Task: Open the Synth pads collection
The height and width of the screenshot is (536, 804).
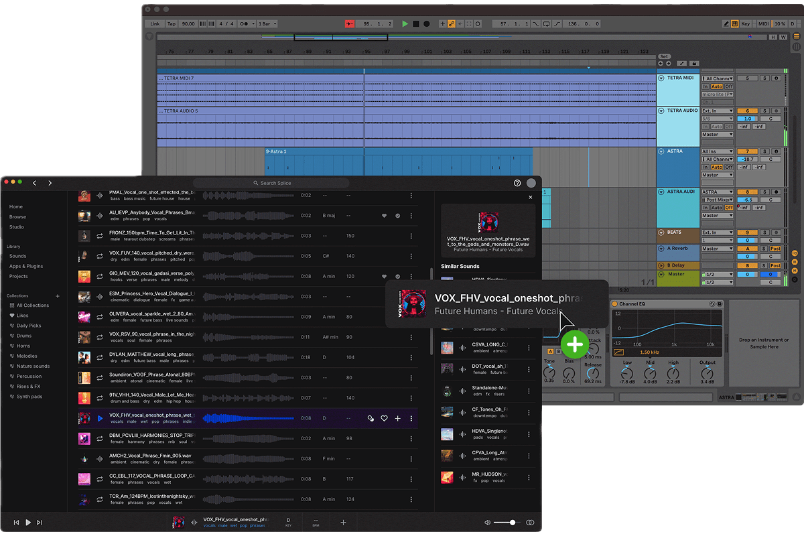Action: (x=25, y=397)
